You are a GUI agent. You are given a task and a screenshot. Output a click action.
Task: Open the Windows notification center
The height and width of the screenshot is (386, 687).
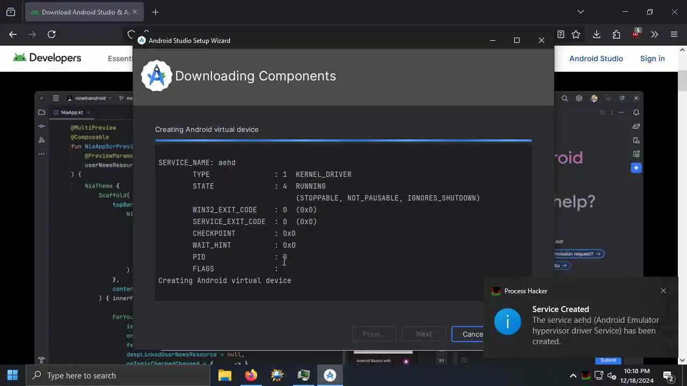668,375
